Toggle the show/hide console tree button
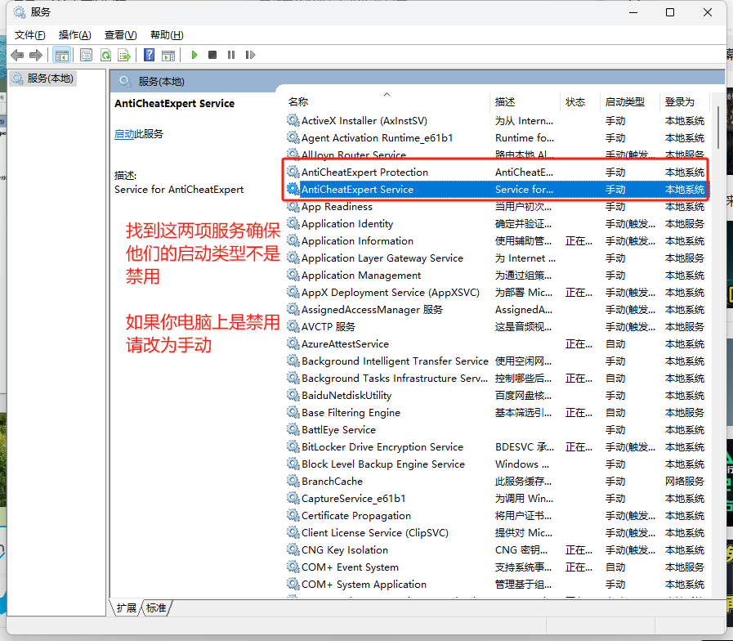Image resolution: width=733 pixels, height=641 pixels. (61, 55)
